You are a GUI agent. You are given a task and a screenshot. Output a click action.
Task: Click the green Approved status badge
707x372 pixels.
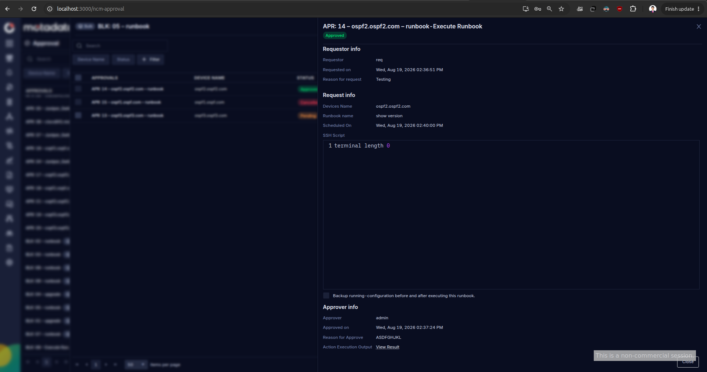pos(335,35)
